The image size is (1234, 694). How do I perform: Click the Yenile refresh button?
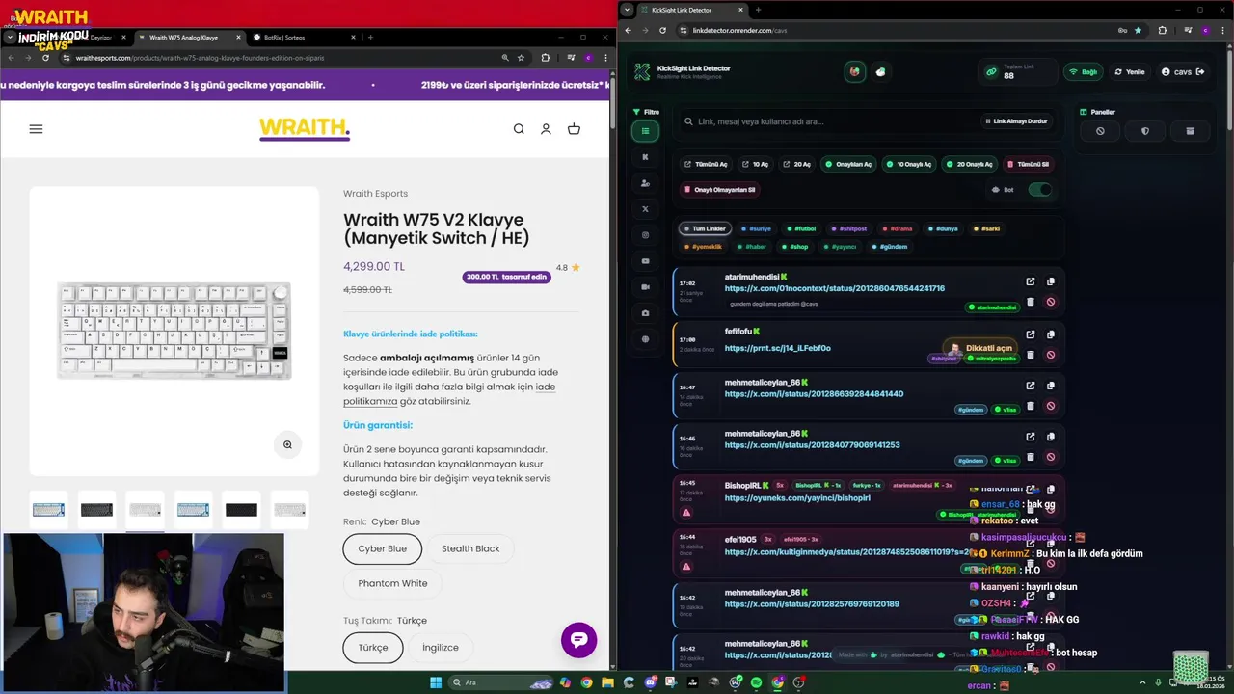coord(1130,72)
